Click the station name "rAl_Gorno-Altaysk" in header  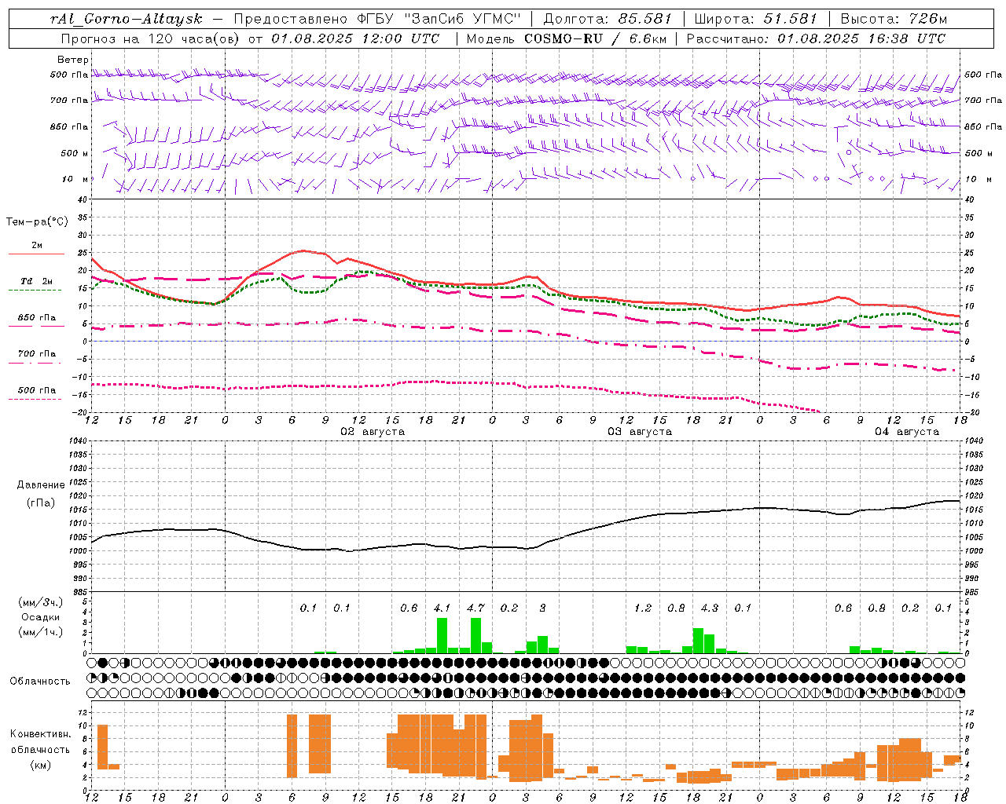(127, 19)
